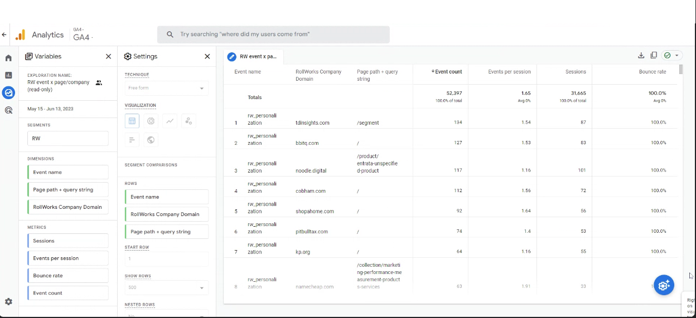This screenshot has height=318, width=696.
Task: Select the line chart visualization icon
Action: coord(170,121)
